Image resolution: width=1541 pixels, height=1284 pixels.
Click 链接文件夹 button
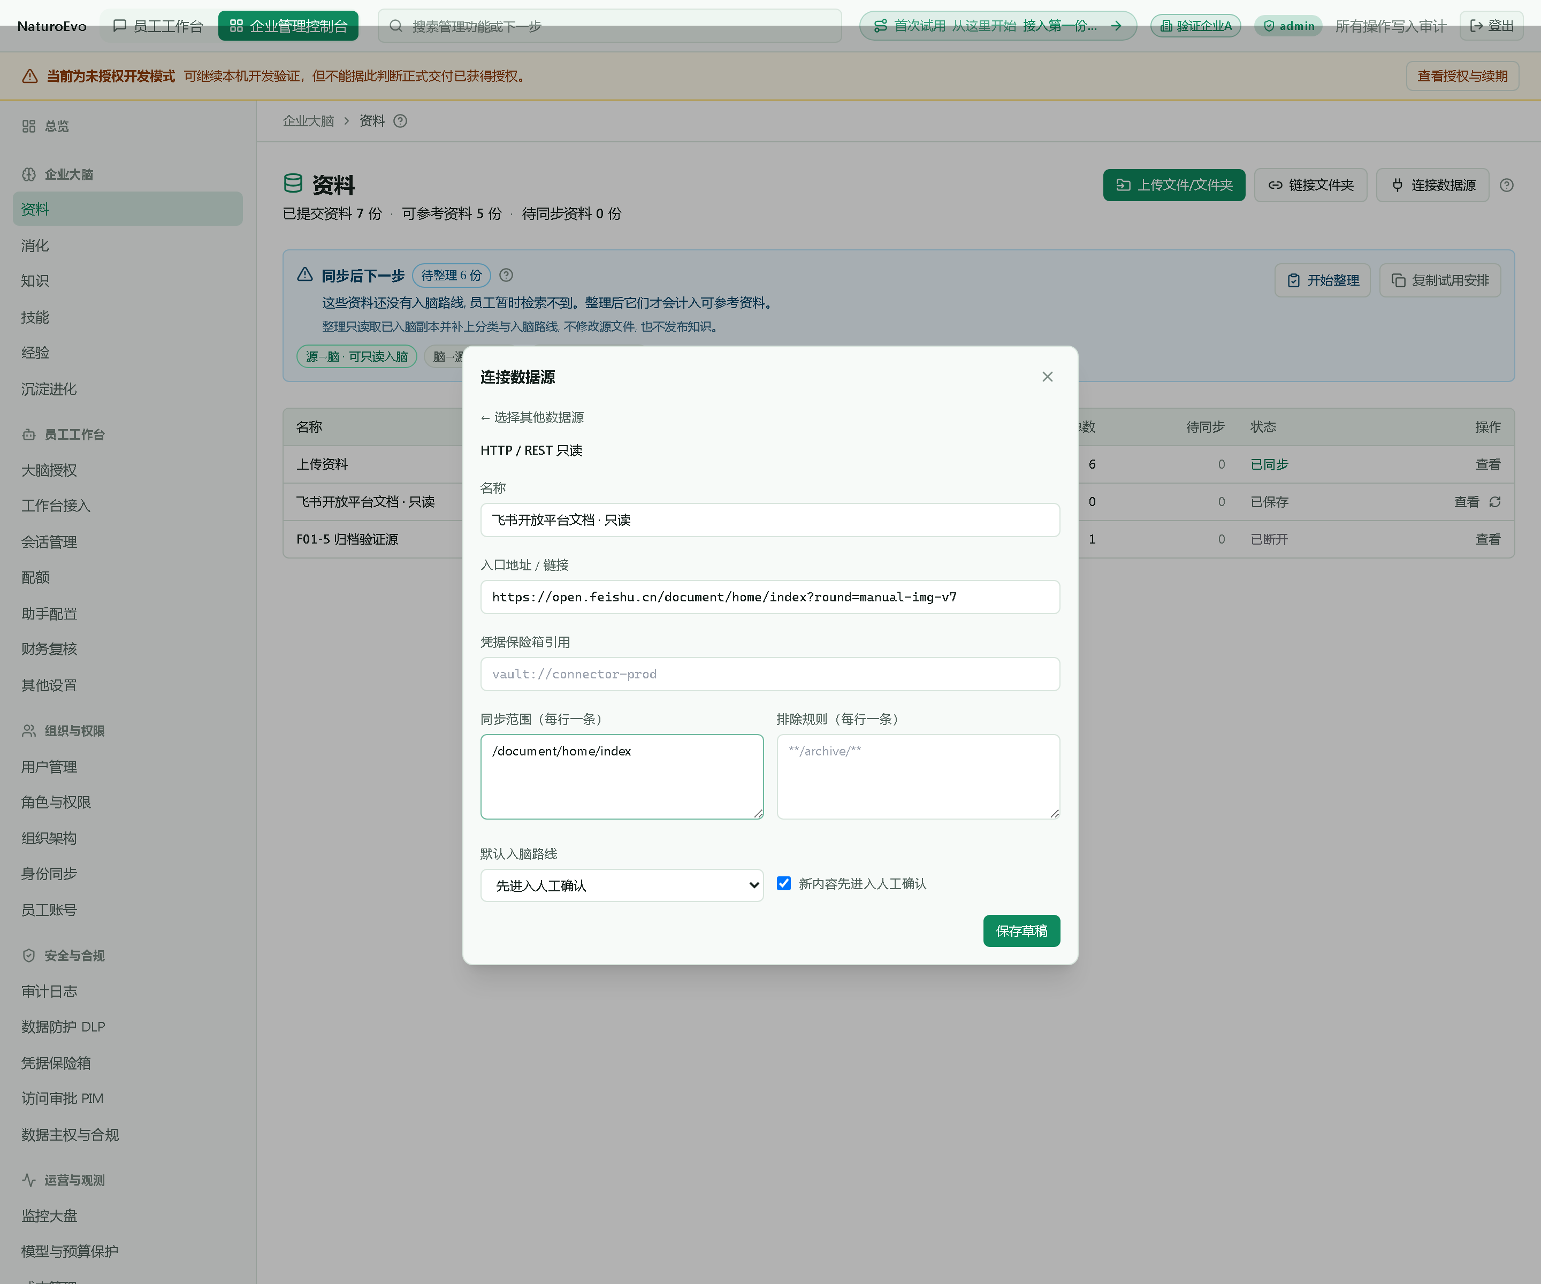tap(1310, 185)
